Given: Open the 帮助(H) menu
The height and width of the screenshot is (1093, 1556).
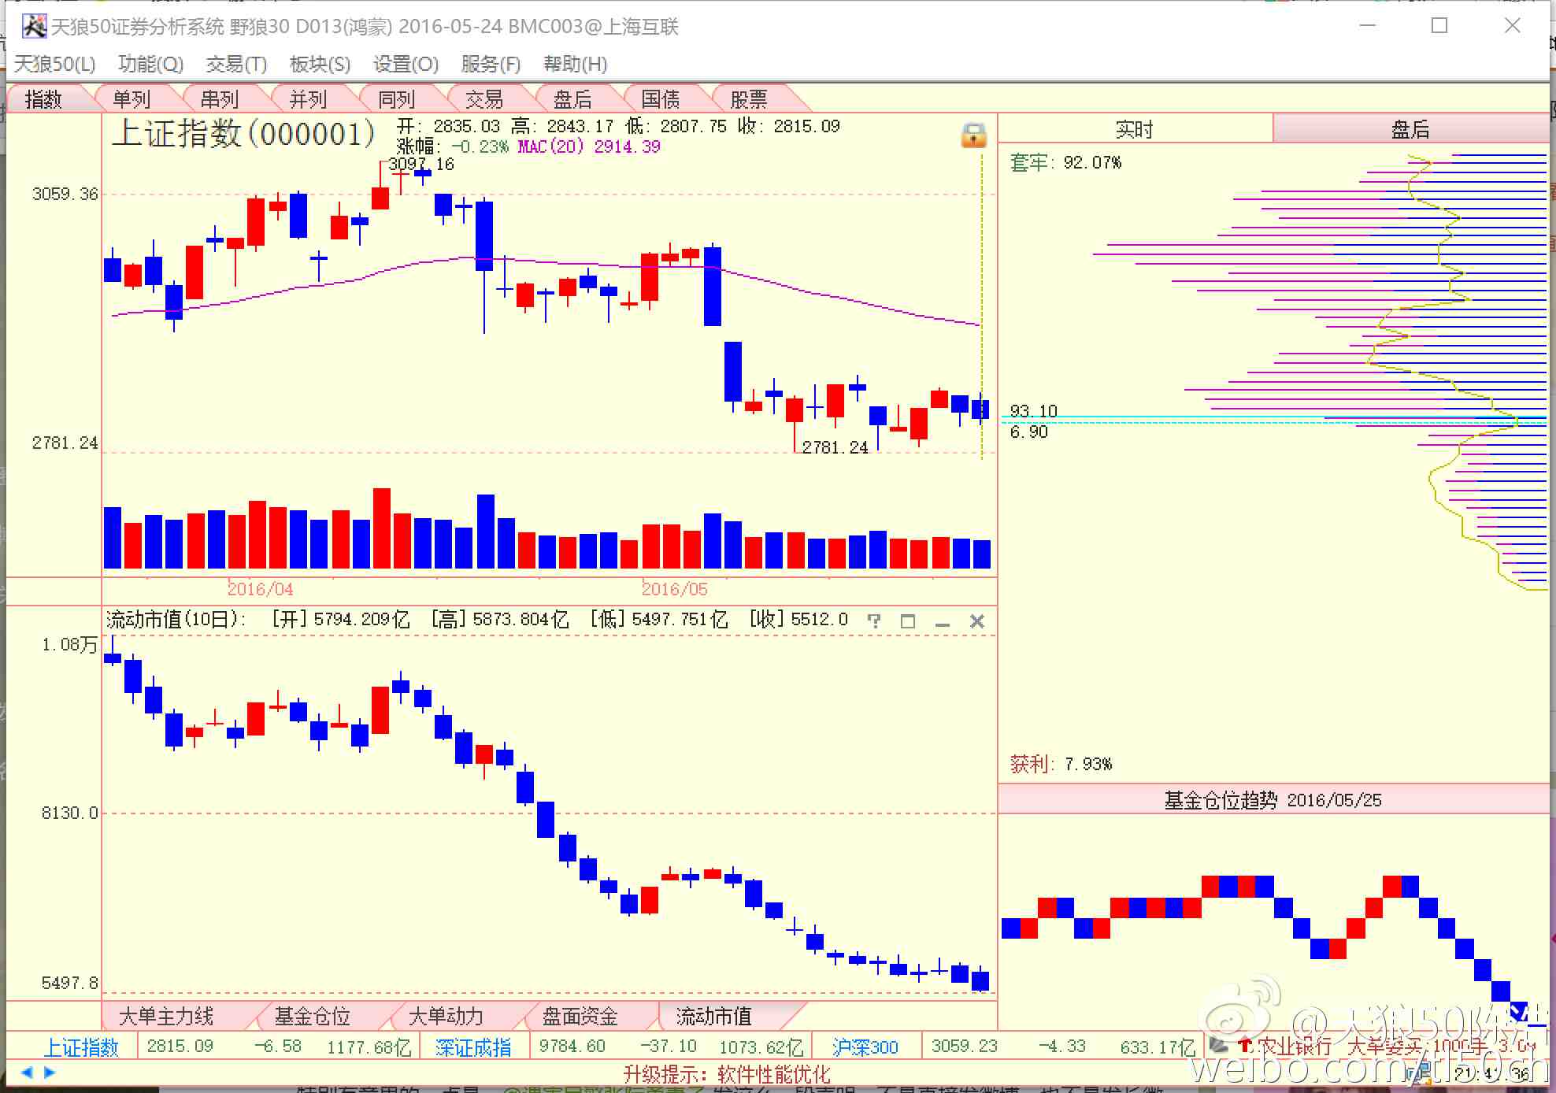Looking at the screenshot, I should (575, 64).
